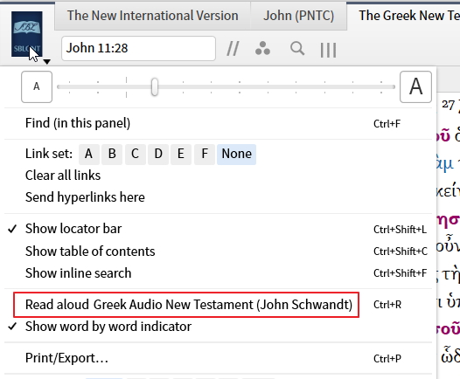
Task: Open the inline search magnifier icon
Action: click(x=297, y=49)
